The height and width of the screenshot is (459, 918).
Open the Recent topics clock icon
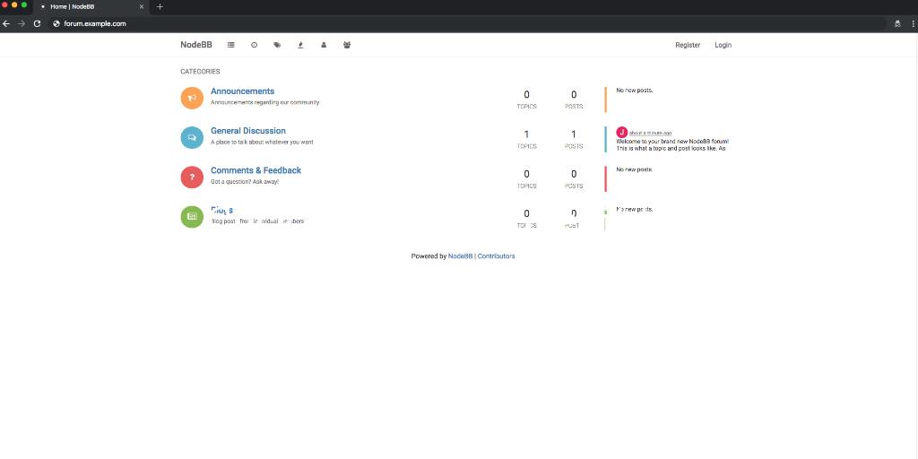[x=254, y=45]
